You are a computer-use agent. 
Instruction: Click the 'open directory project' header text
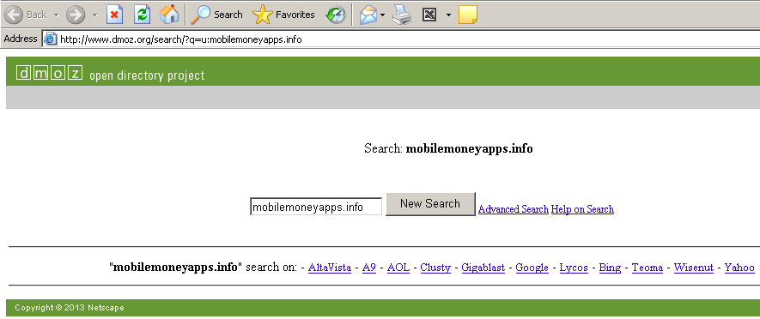(148, 75)
